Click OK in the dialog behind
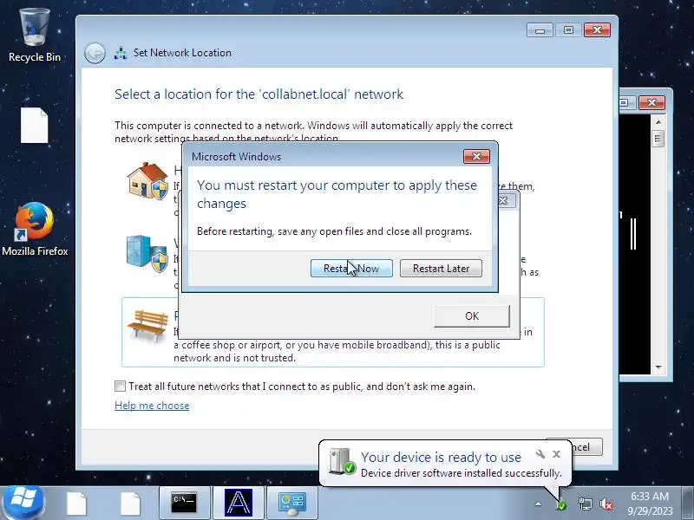The image size is (694, 520). click(x=472, y=315)
